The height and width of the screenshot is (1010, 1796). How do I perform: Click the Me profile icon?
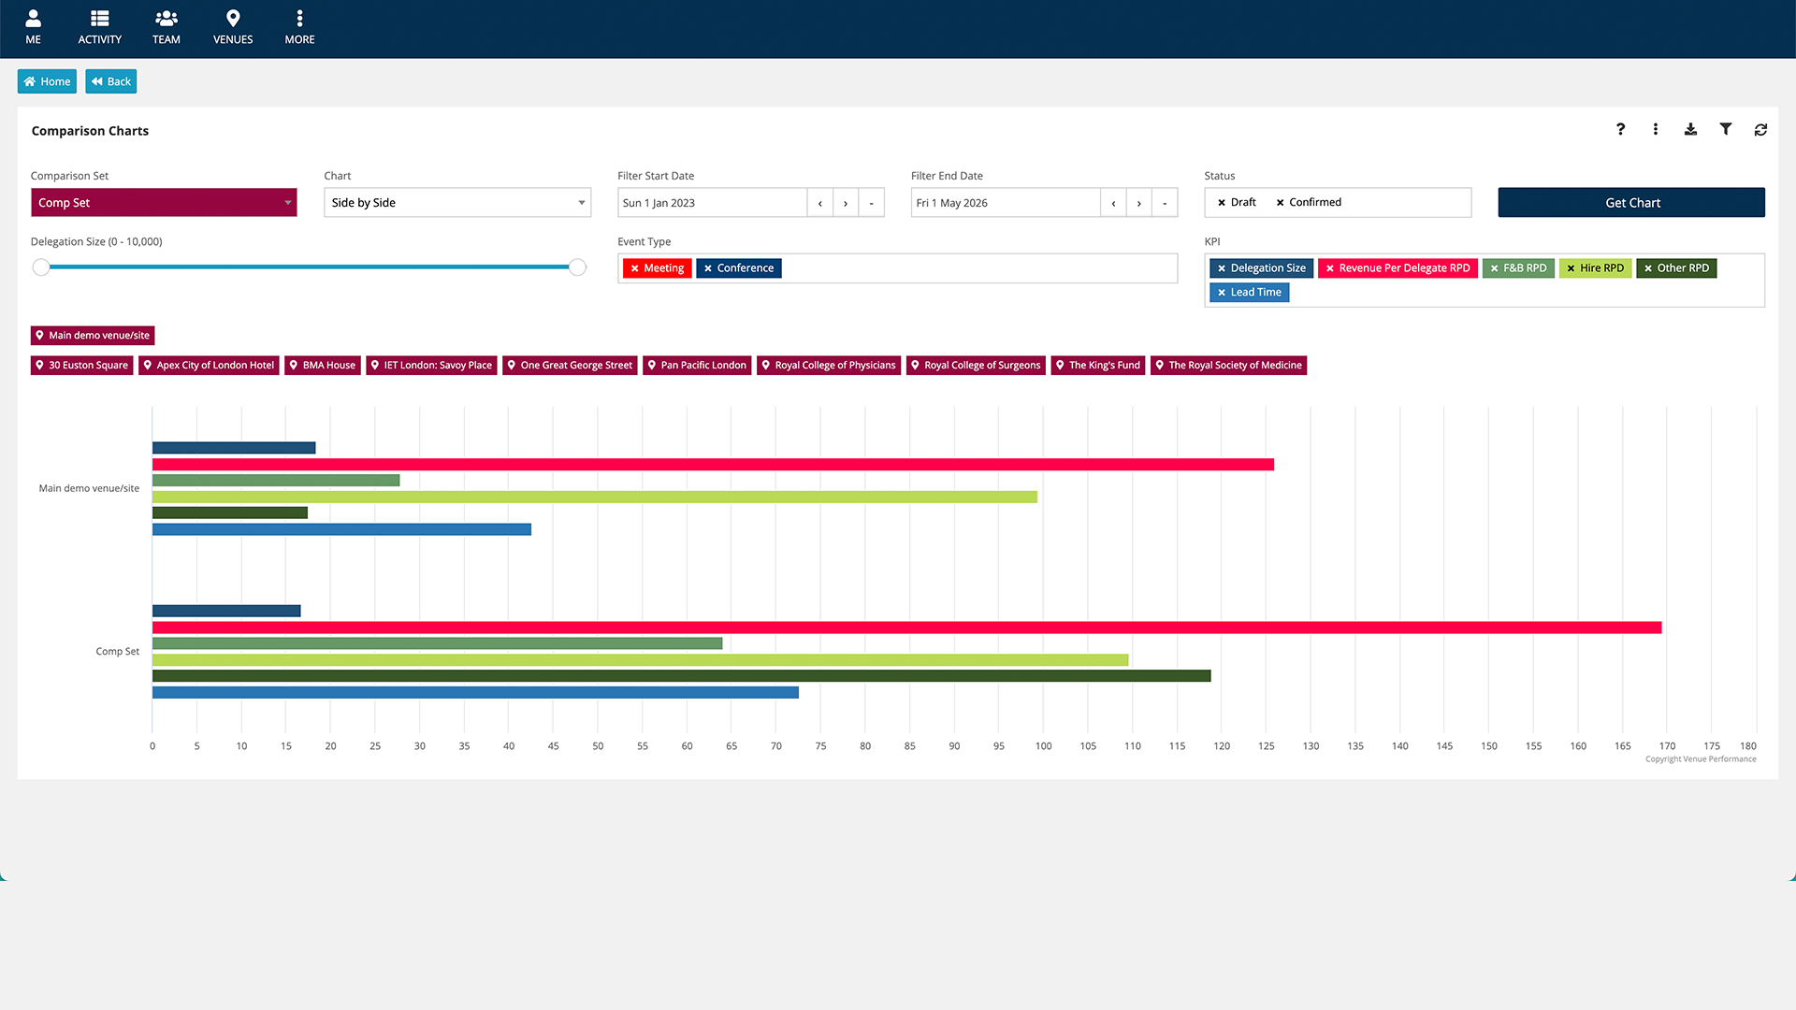click(33, 26)
